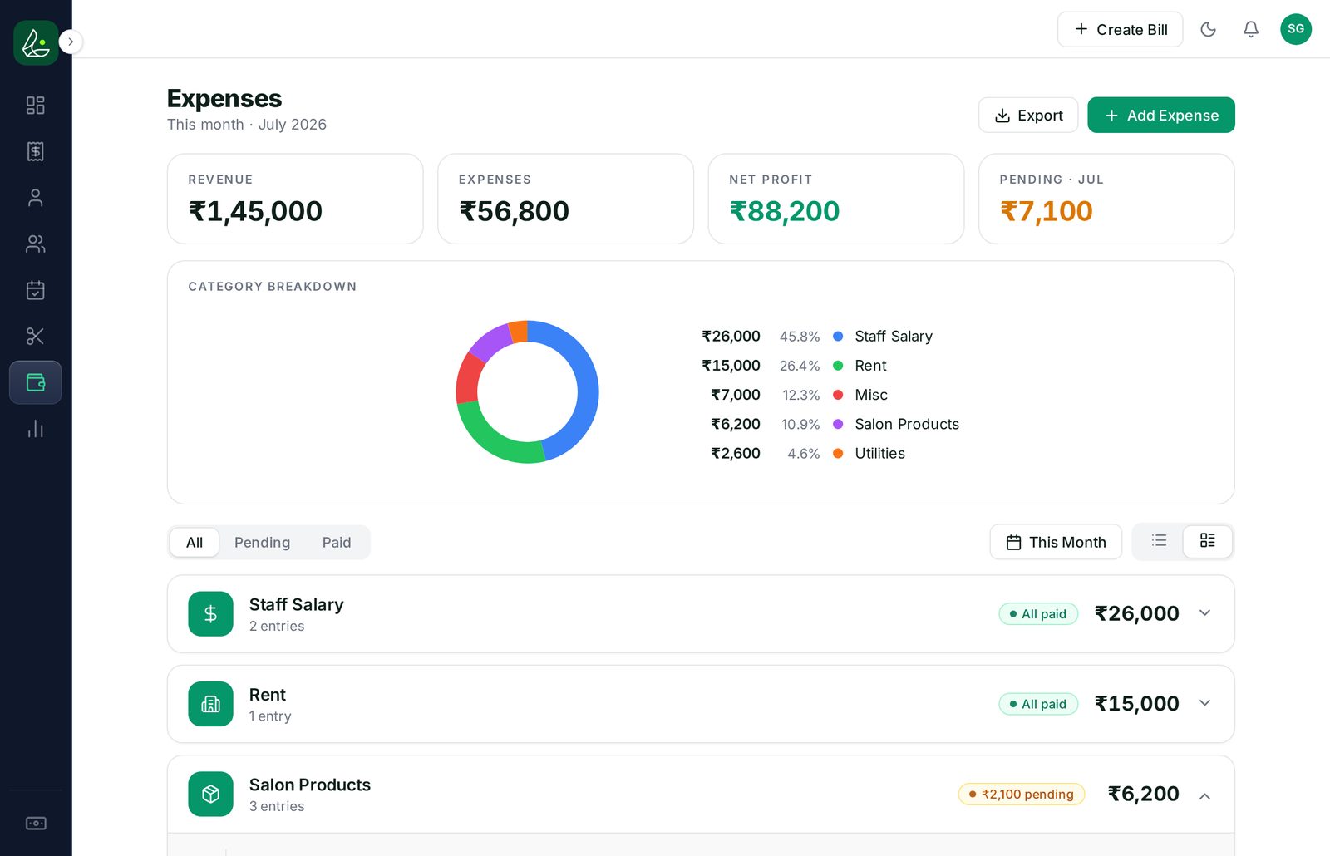This screenshot has width=1330, height=856.
Task: Select the wallet expenses icon in sidebar
Action: (35, 382)
